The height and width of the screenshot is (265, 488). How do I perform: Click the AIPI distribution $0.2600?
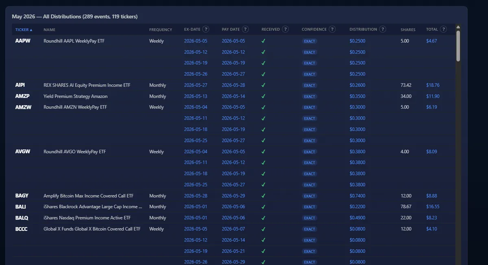[x=357, y=85]
